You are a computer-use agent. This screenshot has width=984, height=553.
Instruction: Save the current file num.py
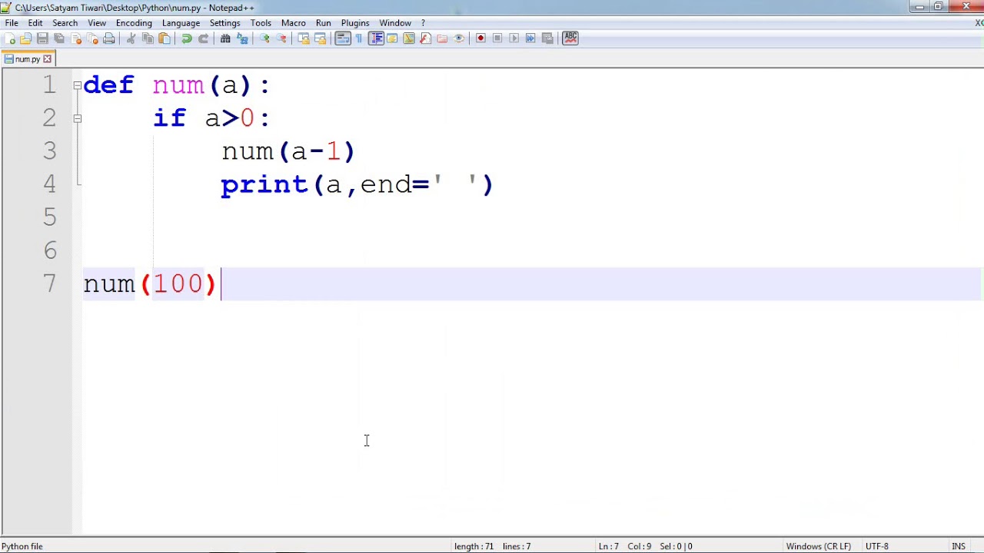coord(42,38)
